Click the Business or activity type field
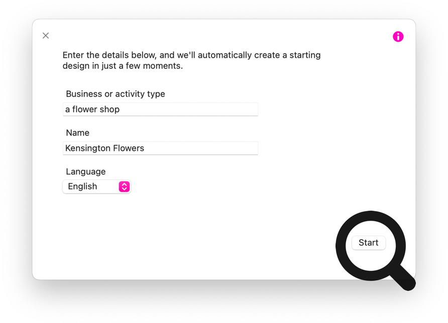This screenshot has height=323, width=448. click(160, 109)
